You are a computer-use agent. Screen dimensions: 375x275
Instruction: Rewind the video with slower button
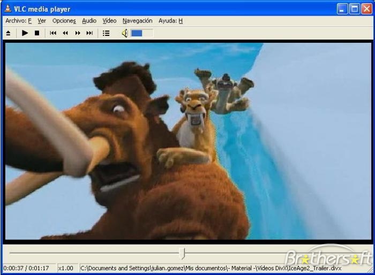65,33
